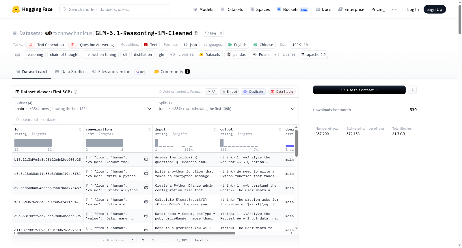The width and height of the screenshot is (462, 248).
Task: Like this dataset with the heart button
Action: [210, 33]
